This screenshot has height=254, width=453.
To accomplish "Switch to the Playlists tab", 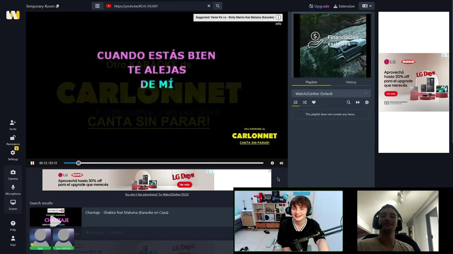I will pos(311,82).
